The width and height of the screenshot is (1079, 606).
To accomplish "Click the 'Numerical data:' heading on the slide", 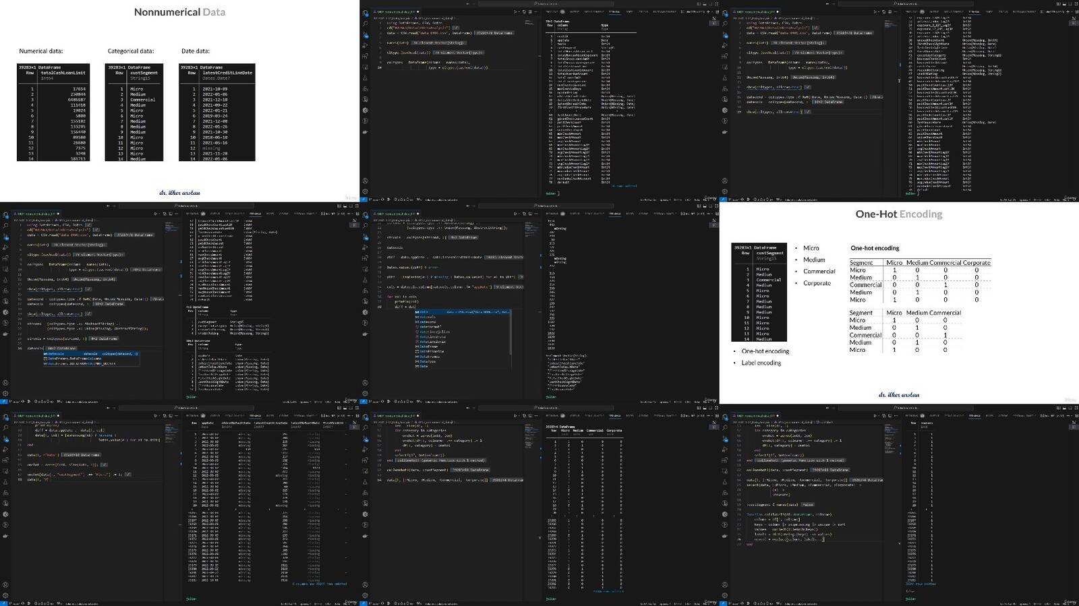I will [x=40, y=51].
